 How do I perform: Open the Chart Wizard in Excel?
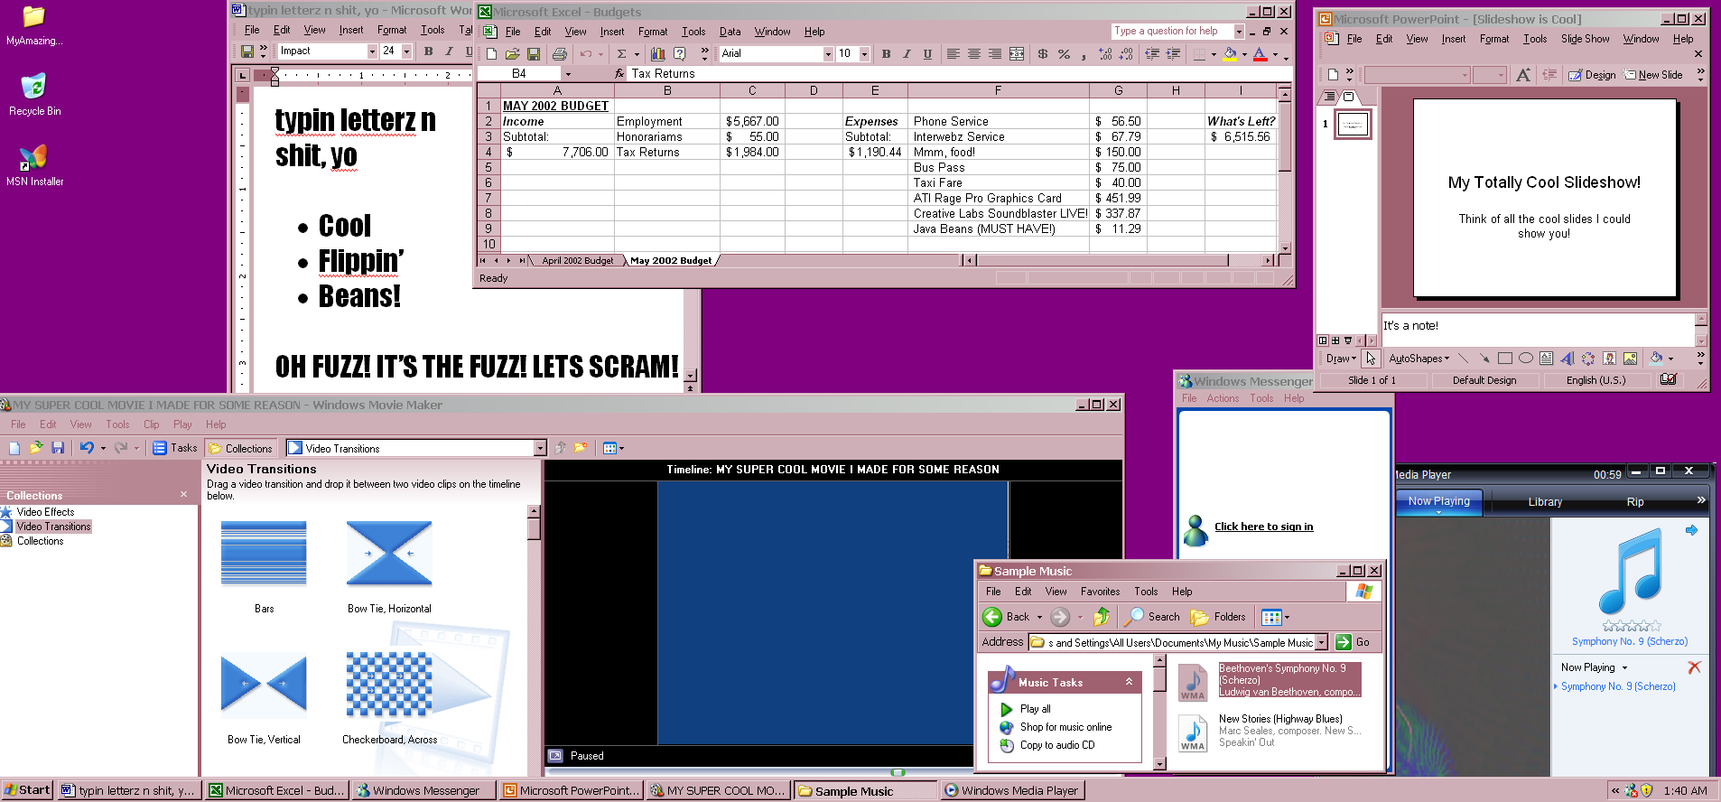tap(658, 54)
